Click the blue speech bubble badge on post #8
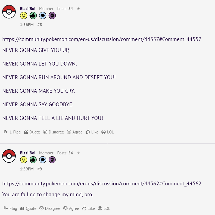The height and width of the screenshot is (215, 215). (43, 15)
